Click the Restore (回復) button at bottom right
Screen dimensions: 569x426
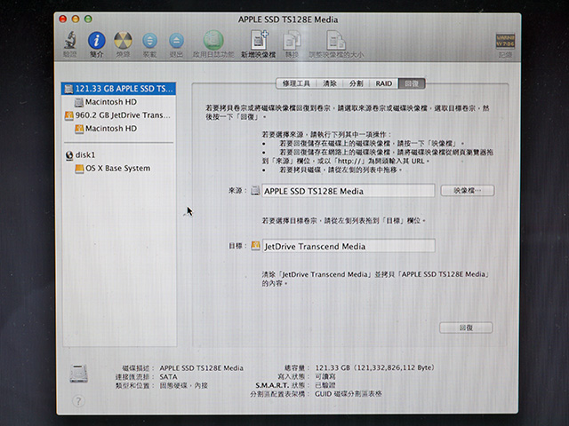point(466,327)
